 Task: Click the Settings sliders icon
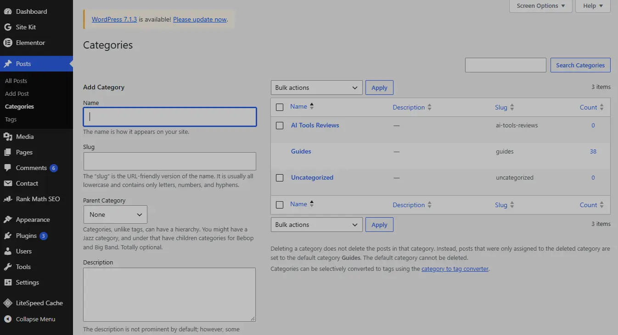[x=8, y=282]
